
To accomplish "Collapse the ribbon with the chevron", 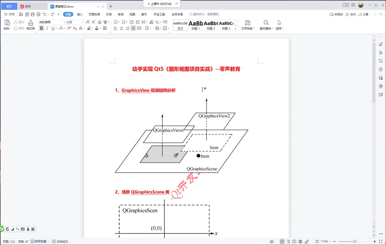I will pos(381,14).
